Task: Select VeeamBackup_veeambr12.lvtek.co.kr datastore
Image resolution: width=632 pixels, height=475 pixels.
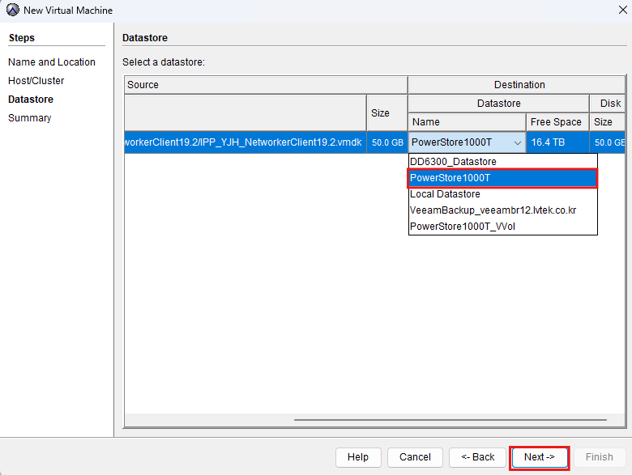Action: pyautogui.click(x=502, y=210)
